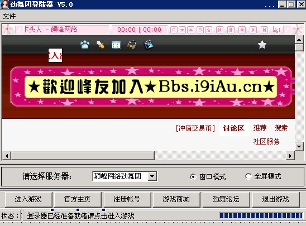
Task: Click the blue paw print icon
Action: click(x=85, y=45)
